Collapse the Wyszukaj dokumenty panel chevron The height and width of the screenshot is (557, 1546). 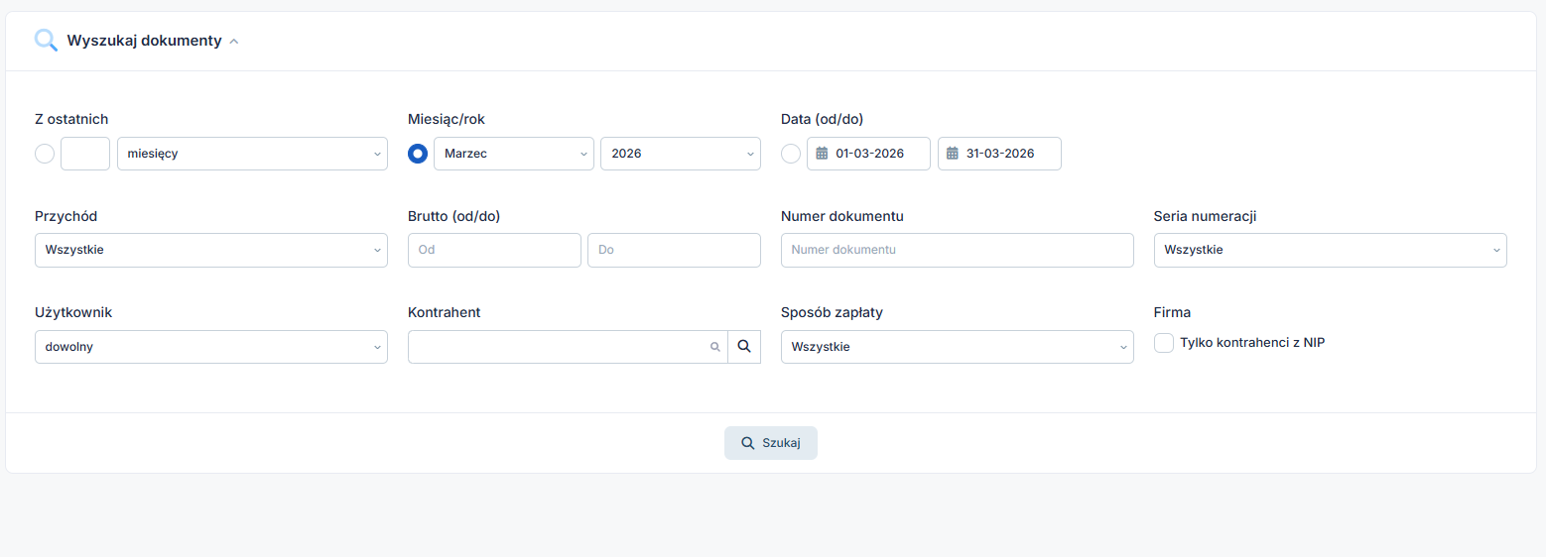coord(234,42)
